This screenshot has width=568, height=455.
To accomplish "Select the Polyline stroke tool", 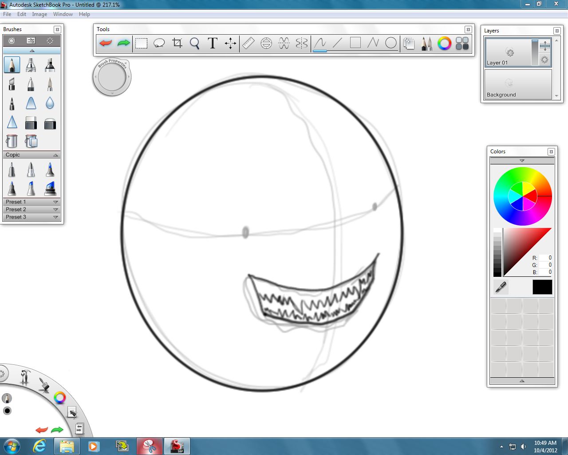I will coord(373,43).
